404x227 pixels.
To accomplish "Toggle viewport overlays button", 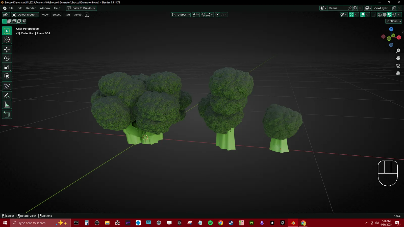I will click(x=363, y=15).
